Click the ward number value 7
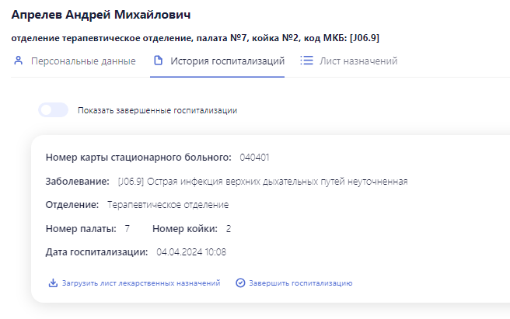 click(x=127, y=229)
